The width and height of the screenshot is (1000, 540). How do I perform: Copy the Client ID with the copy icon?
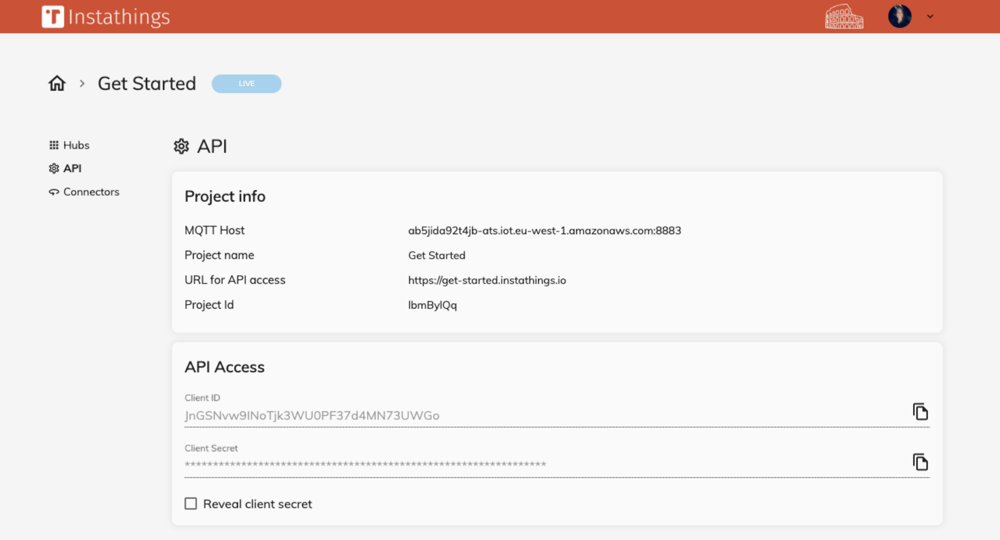pyautogui.click(x=920, y=411)
